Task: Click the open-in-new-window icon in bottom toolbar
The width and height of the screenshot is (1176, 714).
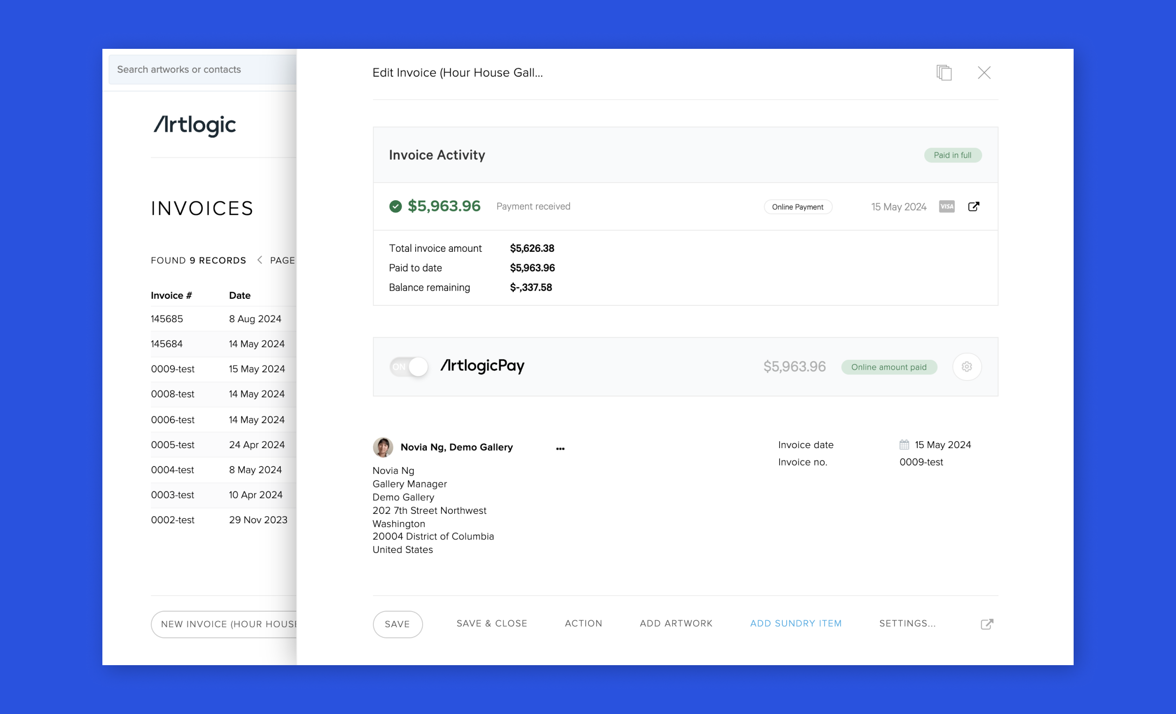Action: (x=987, y=624)
